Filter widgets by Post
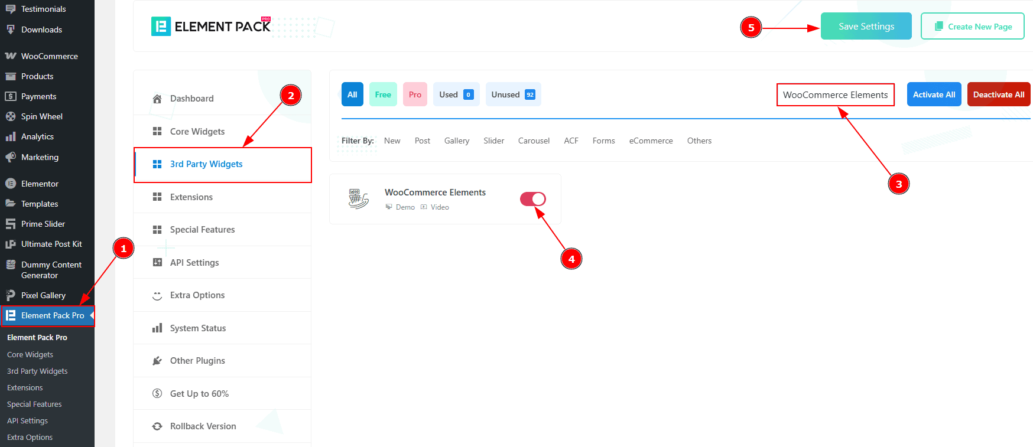 pos(423,141)
